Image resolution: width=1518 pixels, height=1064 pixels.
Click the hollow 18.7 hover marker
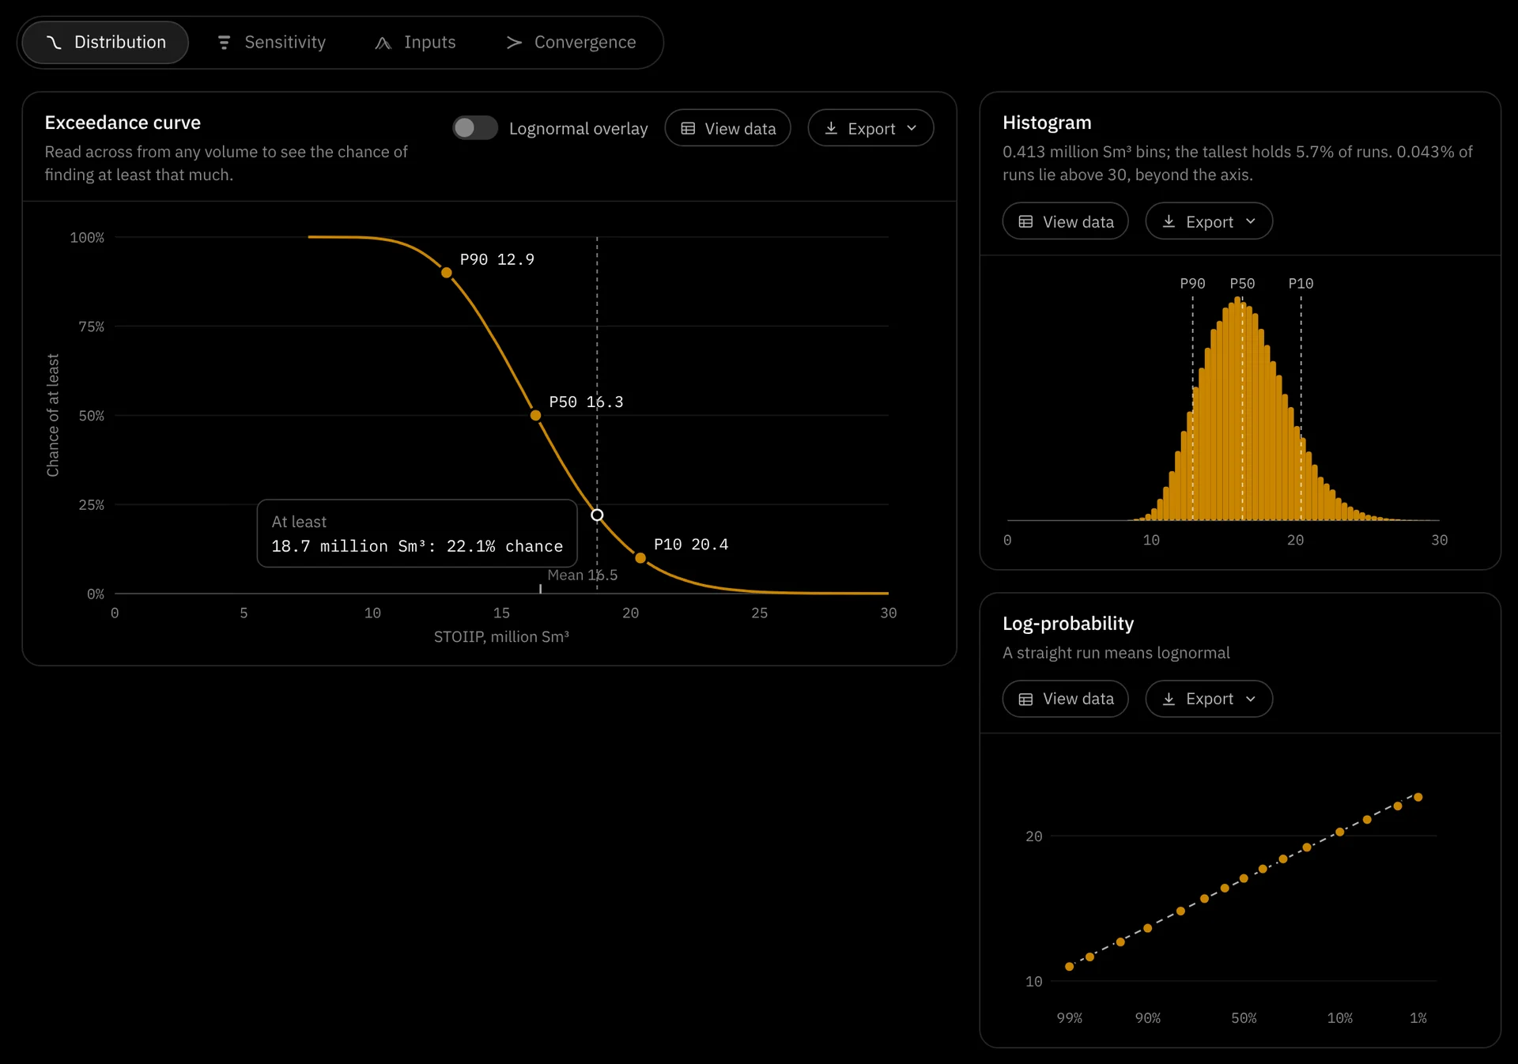click(597, 515)
